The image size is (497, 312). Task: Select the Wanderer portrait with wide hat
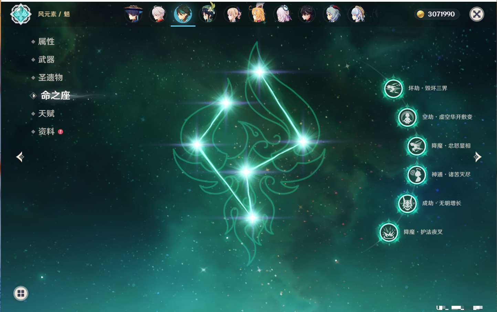click(133, 14)
